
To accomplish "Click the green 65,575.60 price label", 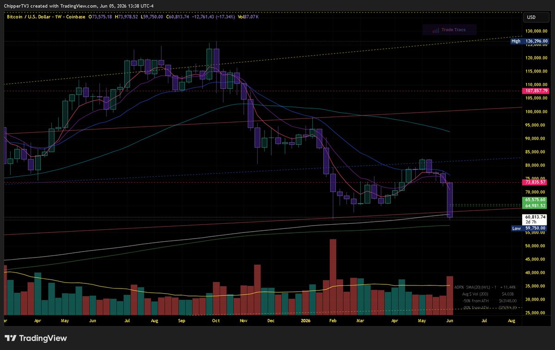I will [x=535, y=199].
